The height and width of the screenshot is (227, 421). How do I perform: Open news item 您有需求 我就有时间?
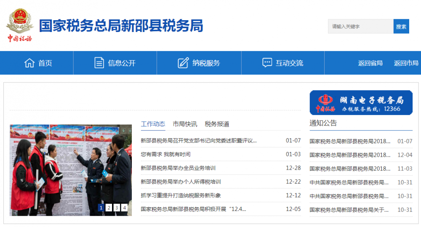coord(165,154)
